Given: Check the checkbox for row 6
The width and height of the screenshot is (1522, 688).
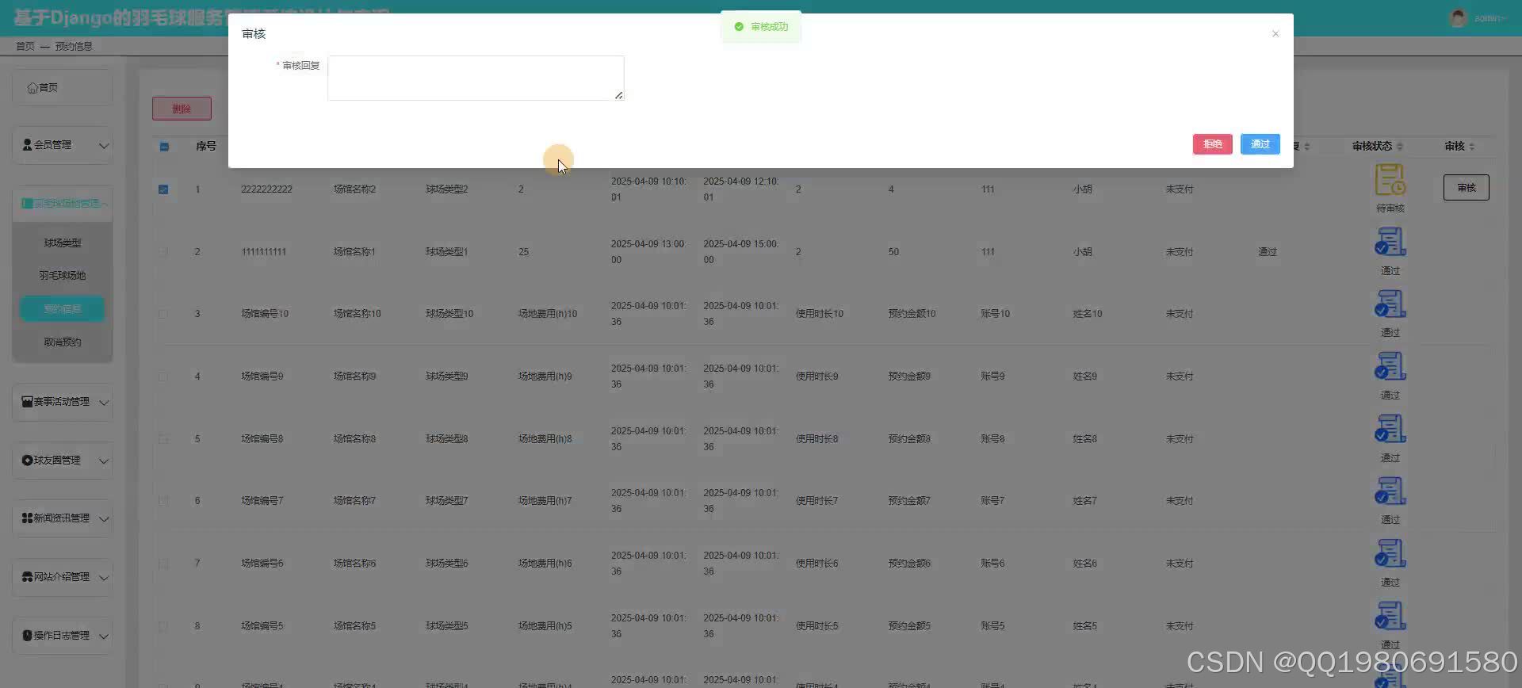Looking at the screenshot, I should click(163, 501).
